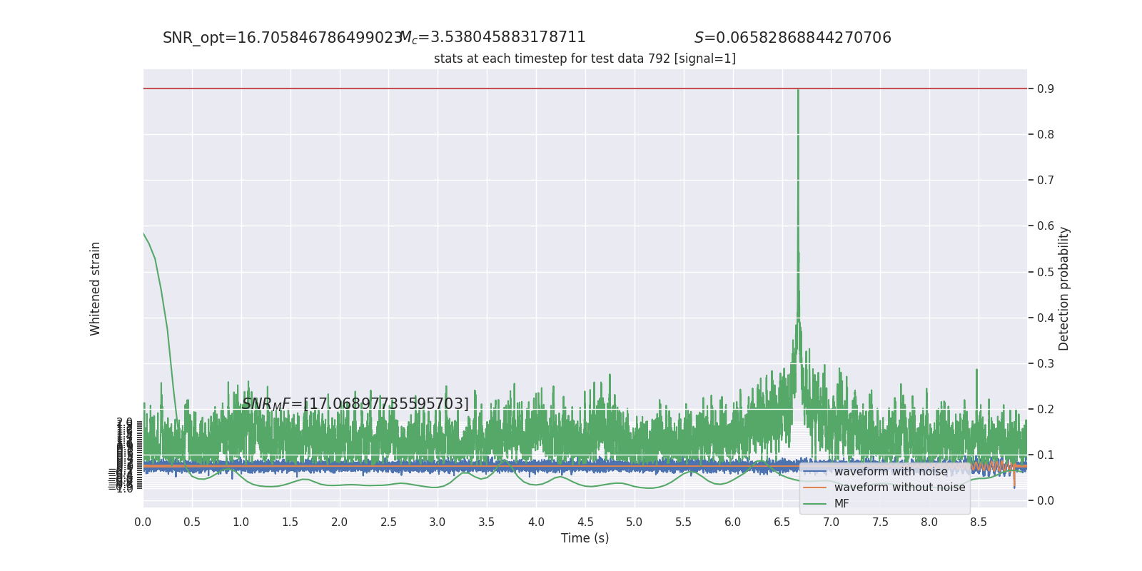
Task: Click x-axis tick label 4.0
Action: (536, 522)
